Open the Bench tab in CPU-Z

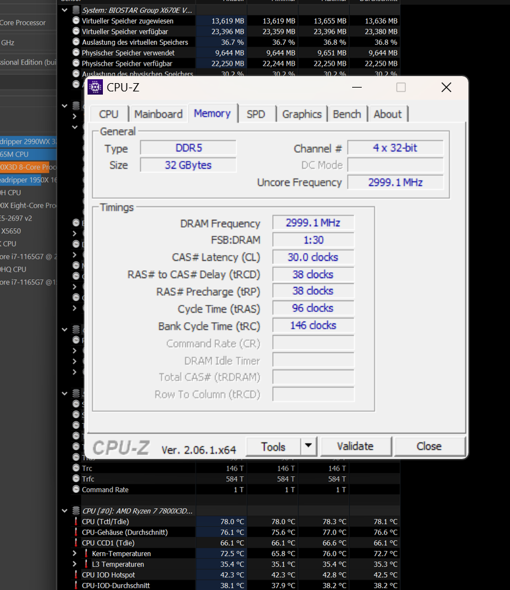point(347,114)
